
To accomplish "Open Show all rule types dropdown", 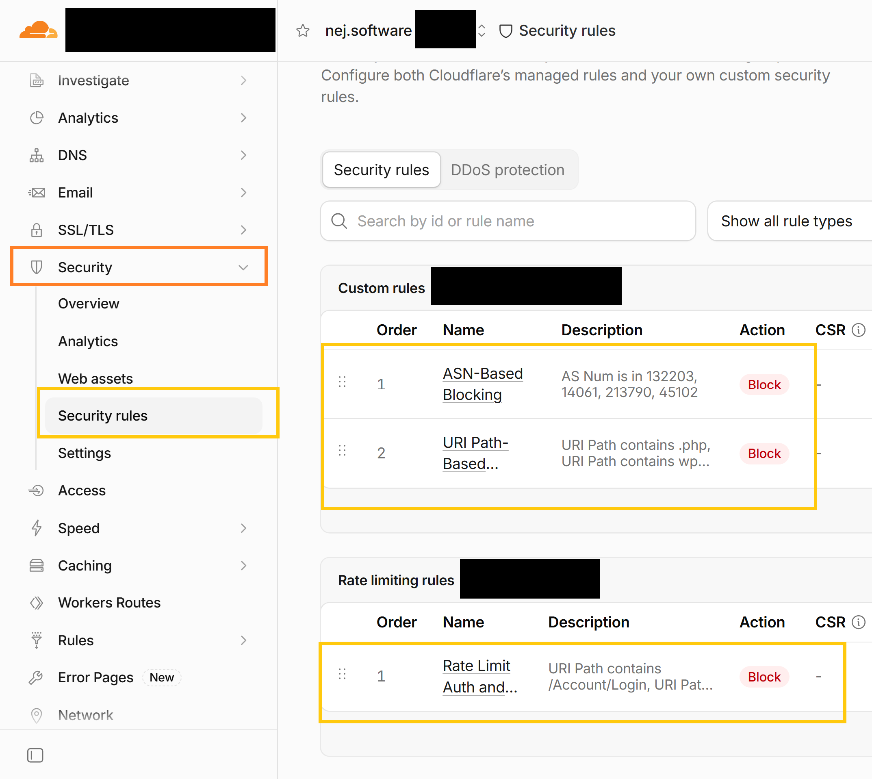I will point(790,221).
